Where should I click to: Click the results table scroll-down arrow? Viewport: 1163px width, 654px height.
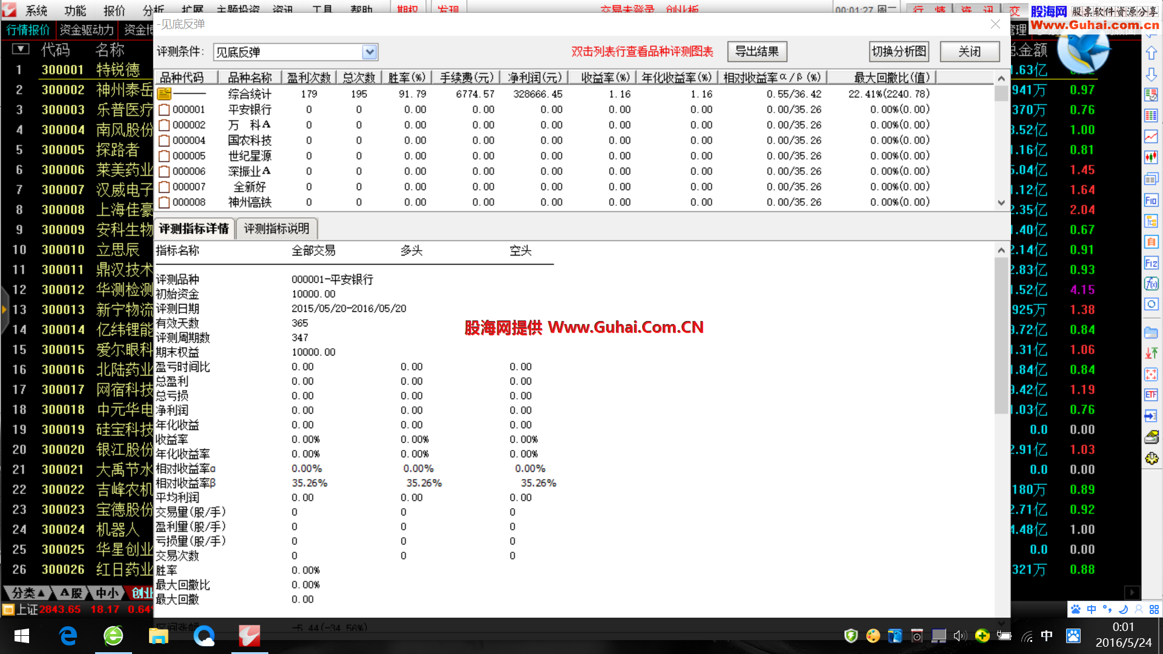(1001, 203)
